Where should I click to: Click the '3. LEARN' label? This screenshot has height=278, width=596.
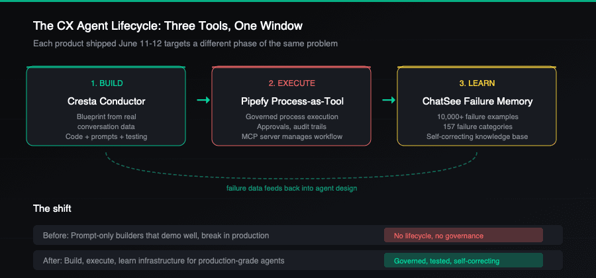pos(477,83)
